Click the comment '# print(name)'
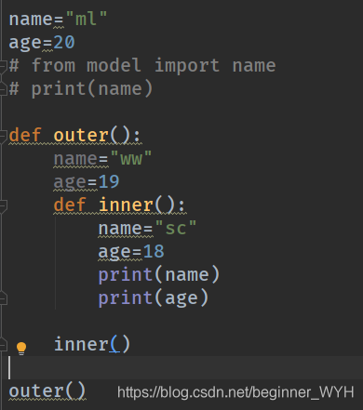Viewport: 363px width, 410px height. click(81, 89)
